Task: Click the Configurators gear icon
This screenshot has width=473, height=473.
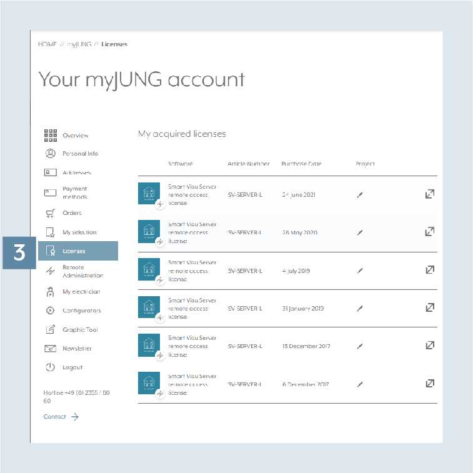Action: (x=51, y=311)
